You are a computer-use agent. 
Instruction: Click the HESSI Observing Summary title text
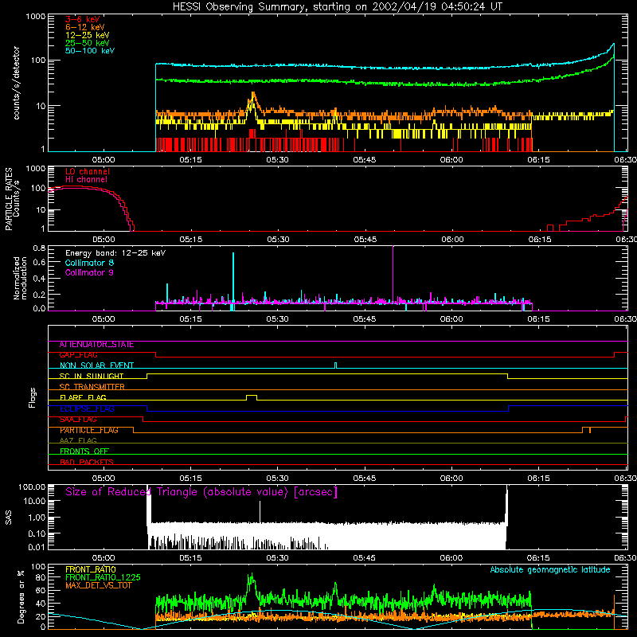[338, 7]
